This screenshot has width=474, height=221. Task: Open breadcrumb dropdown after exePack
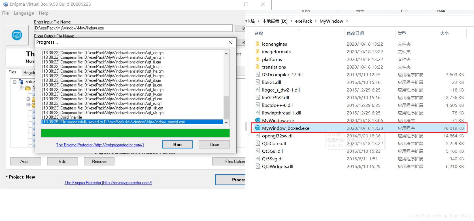click(316, 21)
